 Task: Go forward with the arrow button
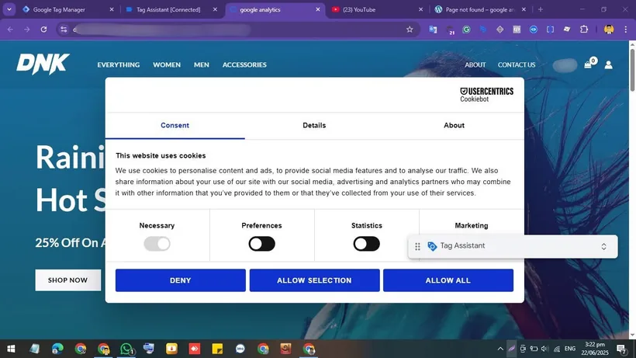click(x=27, y=30)
